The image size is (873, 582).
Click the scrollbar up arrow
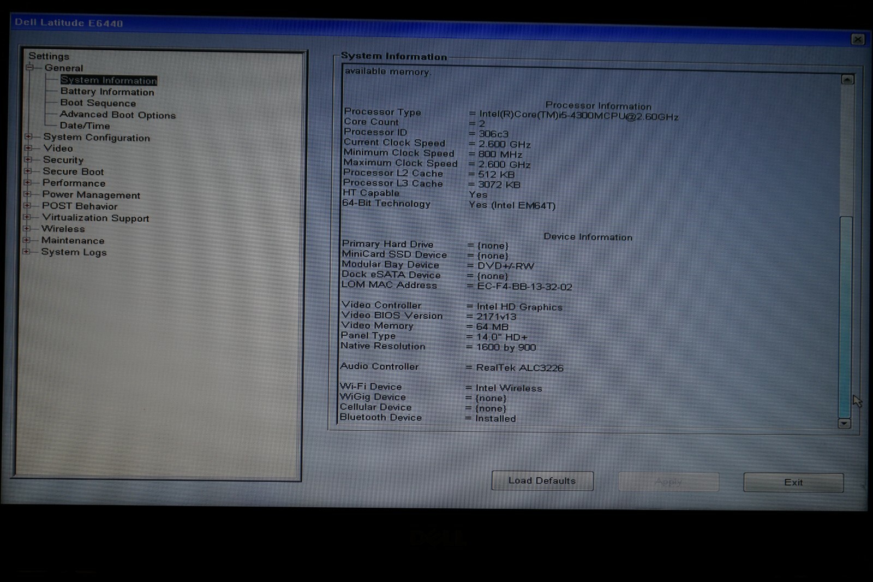847,80
